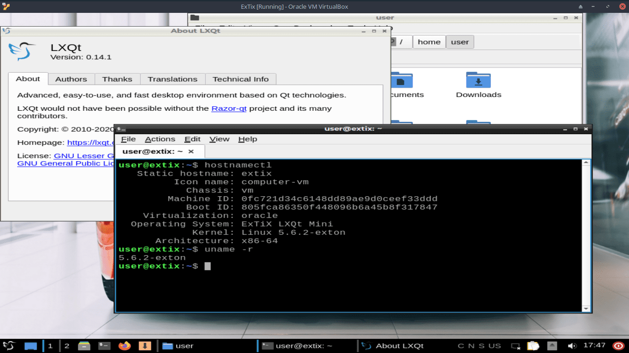The height and width of the screenshot is (353, 629).
Task: Activate the 'user@extix: ~' taskbar entry
Action: [x=305, y=346]
